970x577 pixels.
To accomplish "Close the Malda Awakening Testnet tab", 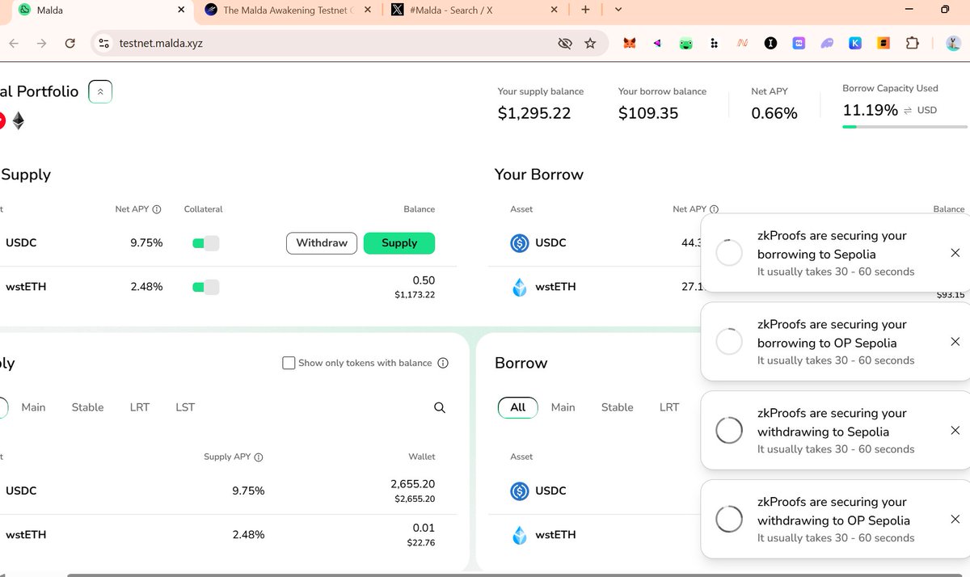I will click(368, 10).
